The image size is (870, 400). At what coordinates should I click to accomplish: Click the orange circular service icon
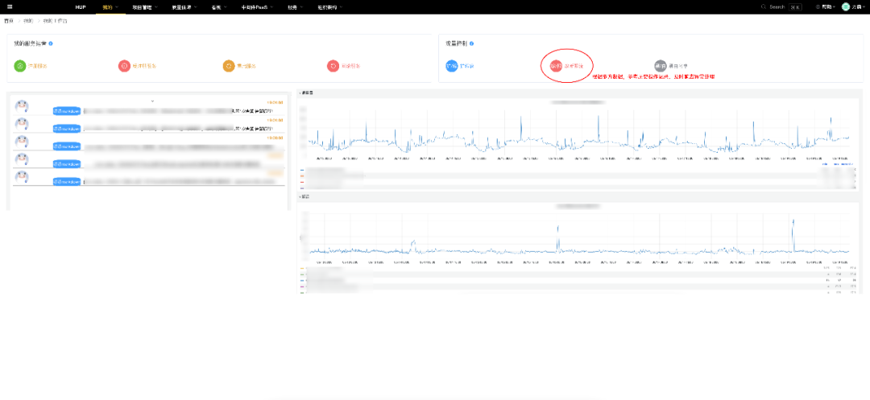point(229,66)
